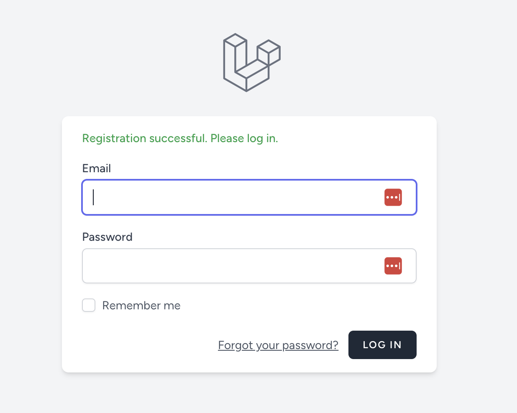Select the red autofill button beside Email
The image size is (517, 413).
(393, 197)
